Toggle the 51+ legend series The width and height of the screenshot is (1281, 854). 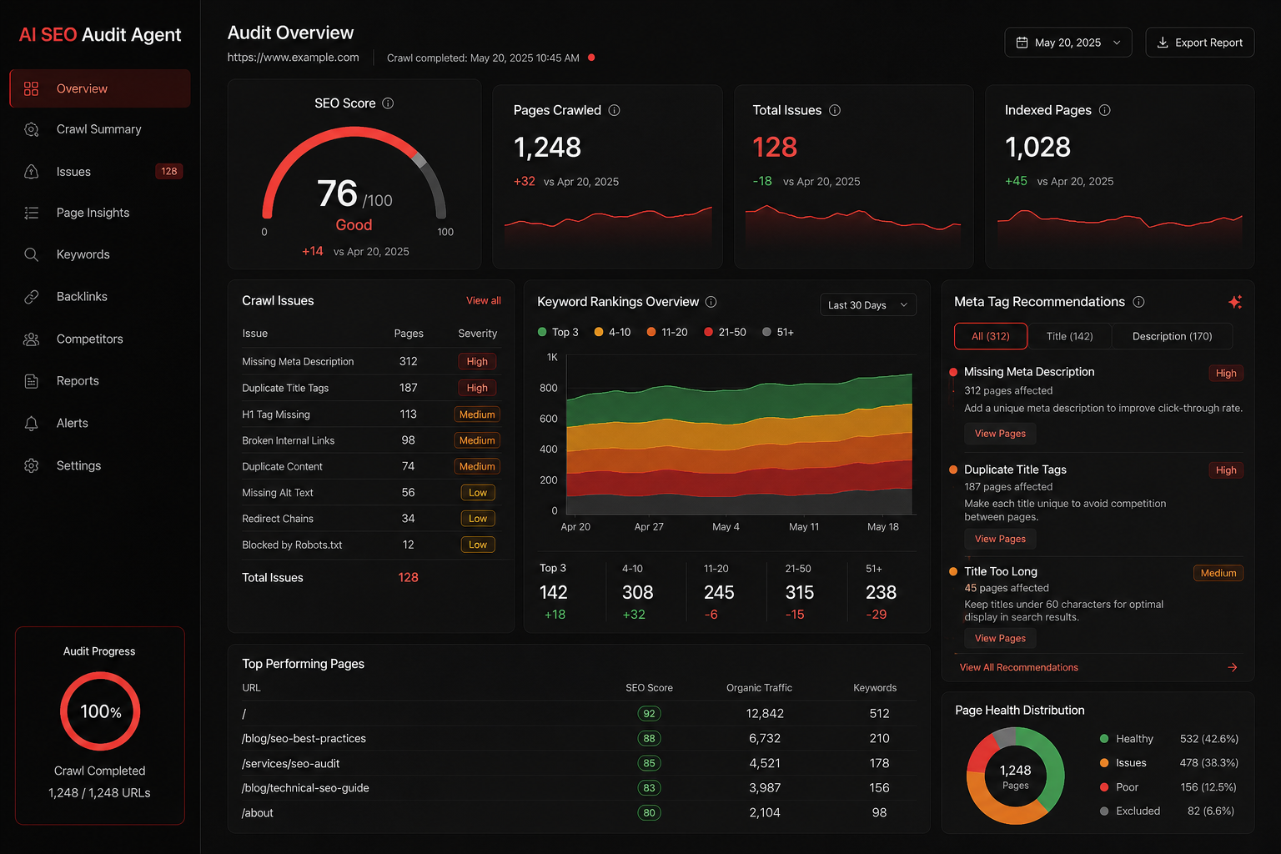tap(778, 332)
